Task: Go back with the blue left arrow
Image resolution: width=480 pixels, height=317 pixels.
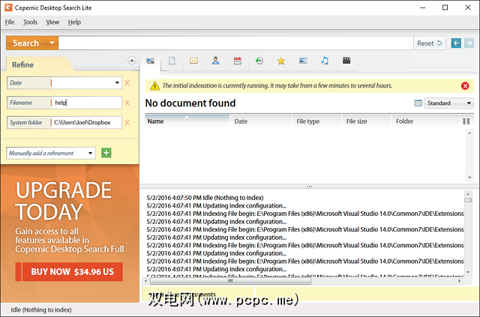Action: (x=456, y=43)
